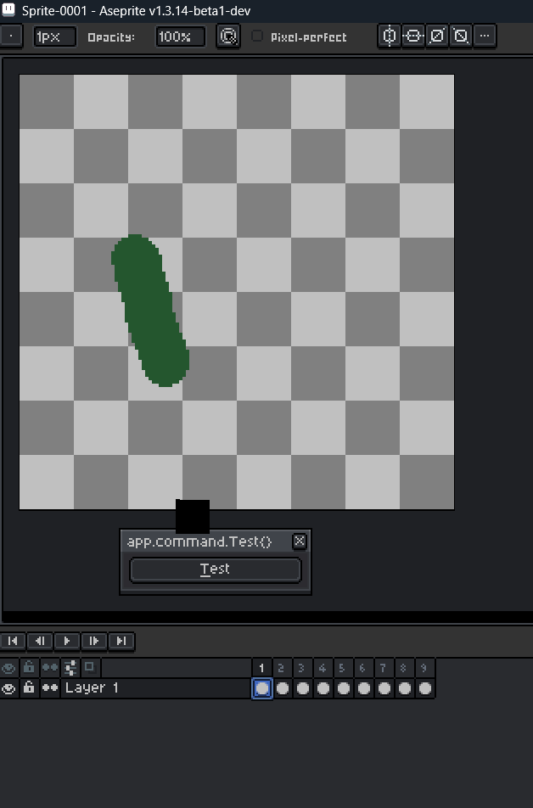The image size is (533, 808).
Task: Select frame 5 header
Action: point(343,668)
